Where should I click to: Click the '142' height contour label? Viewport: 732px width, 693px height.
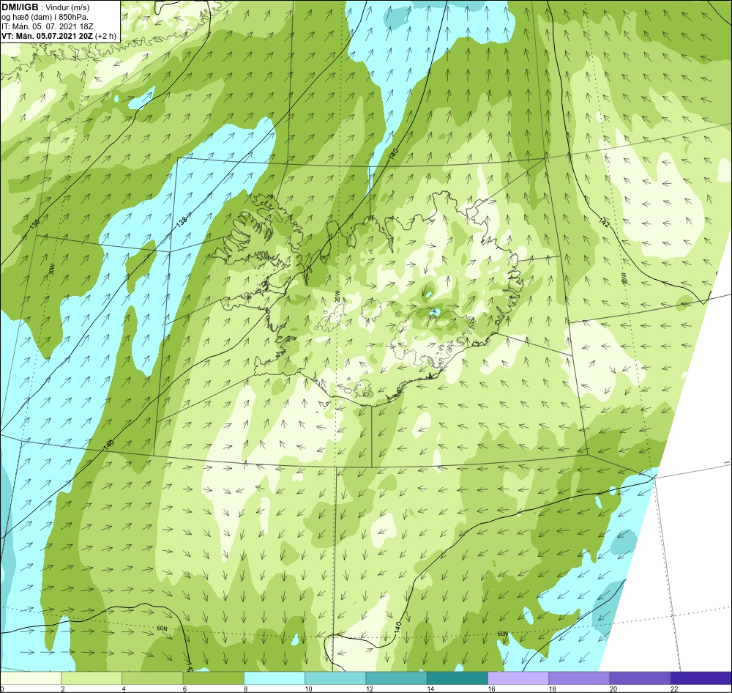pyautogui.click(x=604, y=223)
